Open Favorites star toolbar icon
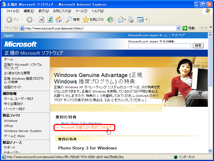The image size is (214, 161). point(86,20)
